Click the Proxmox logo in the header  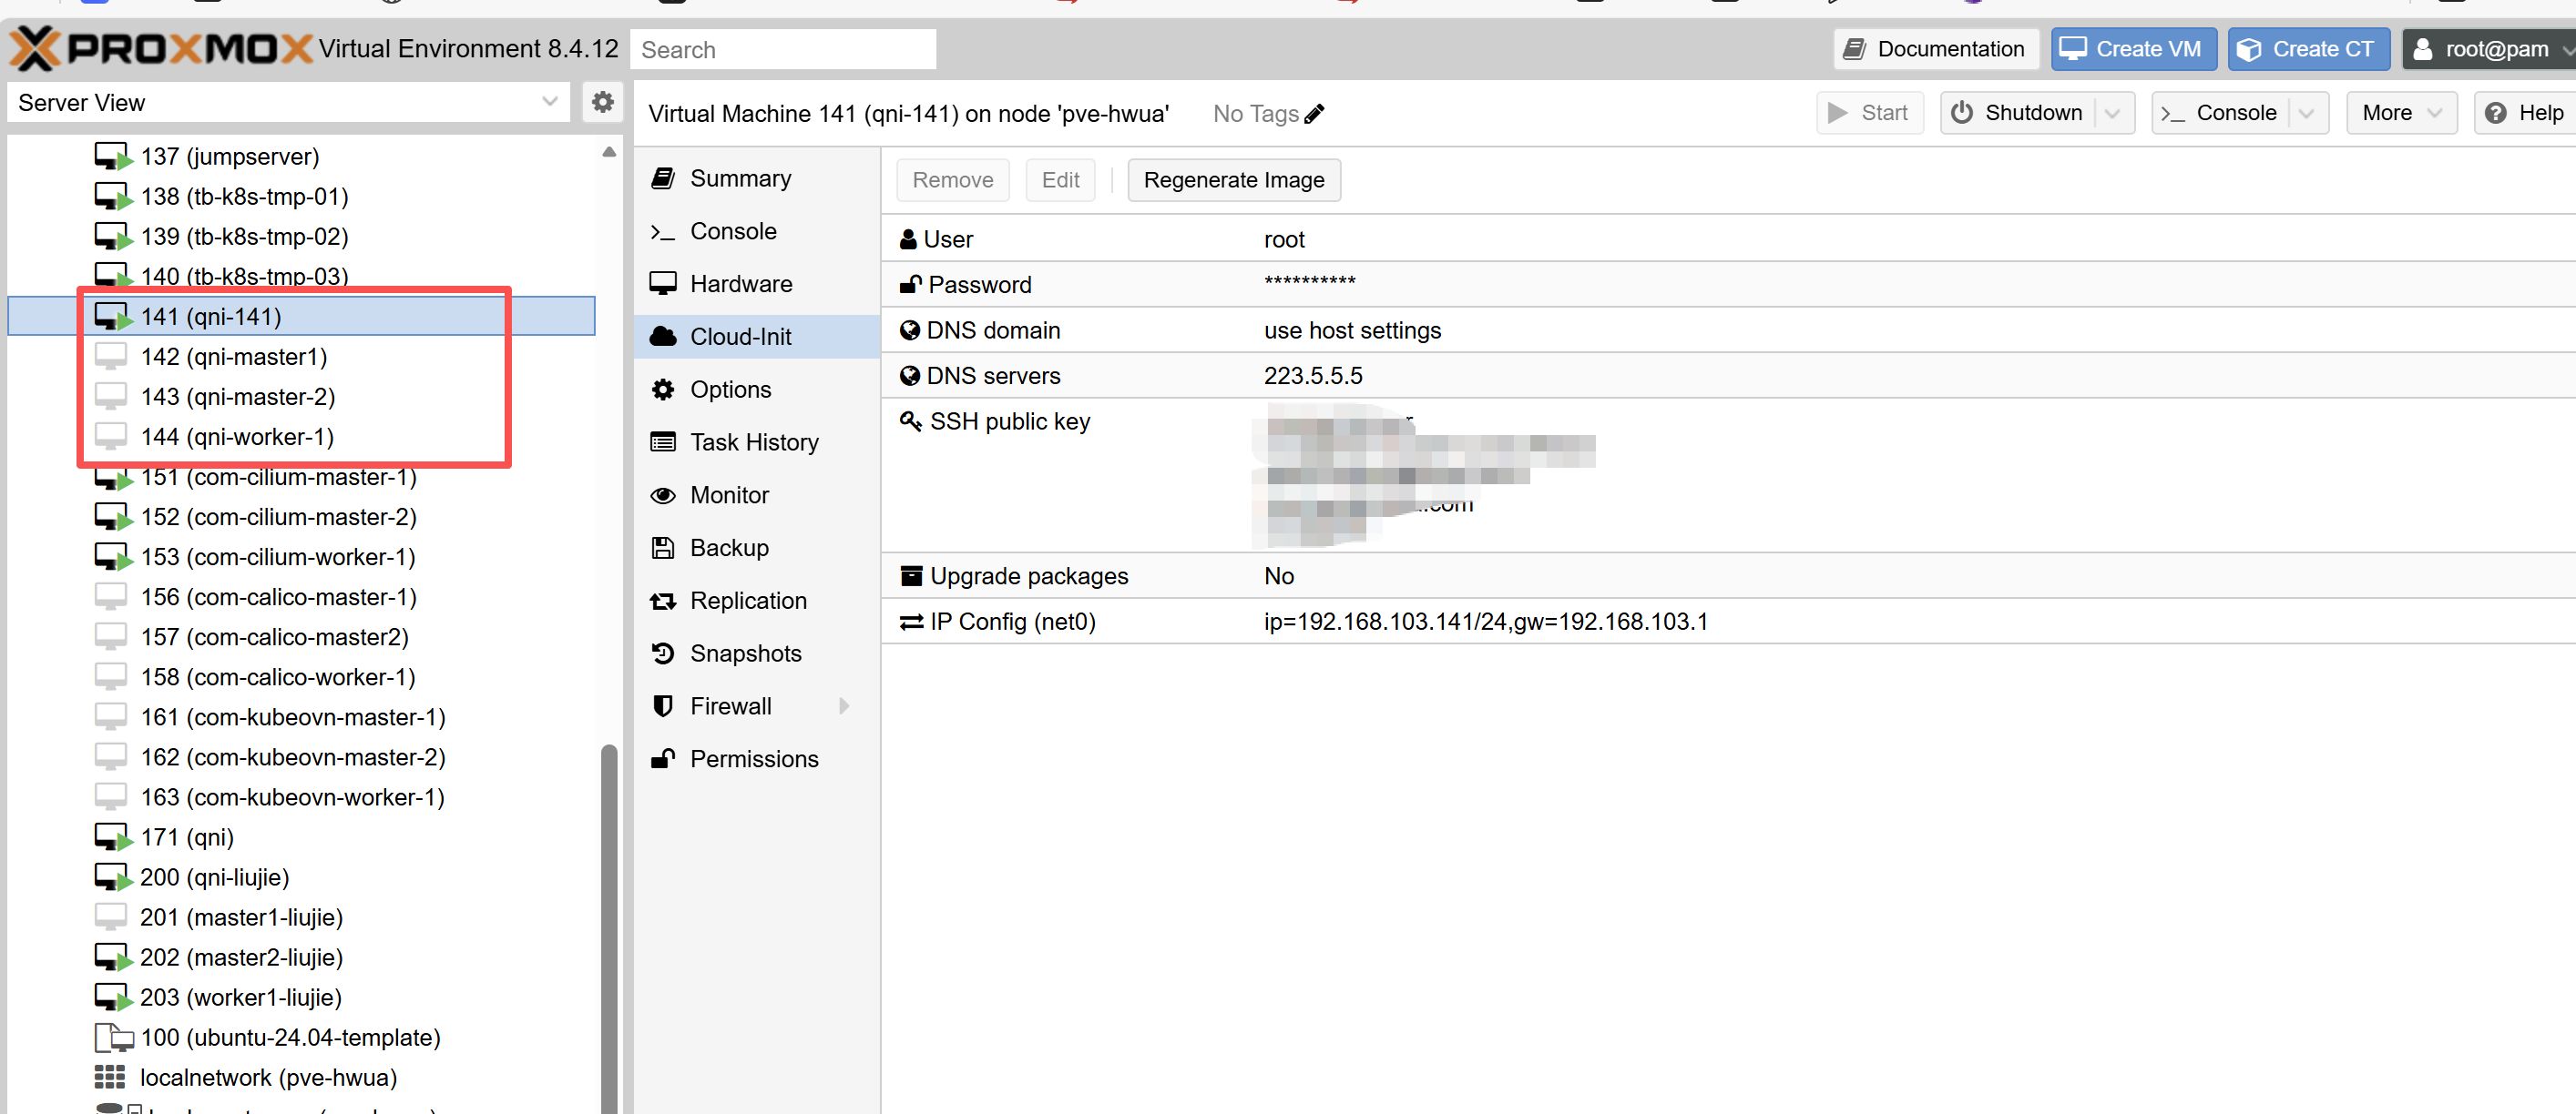pos(160,48)
